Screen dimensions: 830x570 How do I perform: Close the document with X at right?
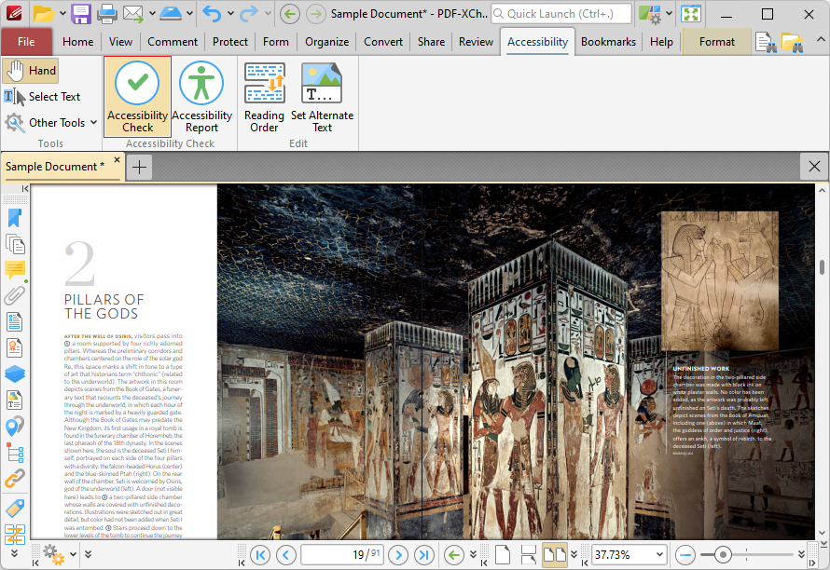(814, 167)
